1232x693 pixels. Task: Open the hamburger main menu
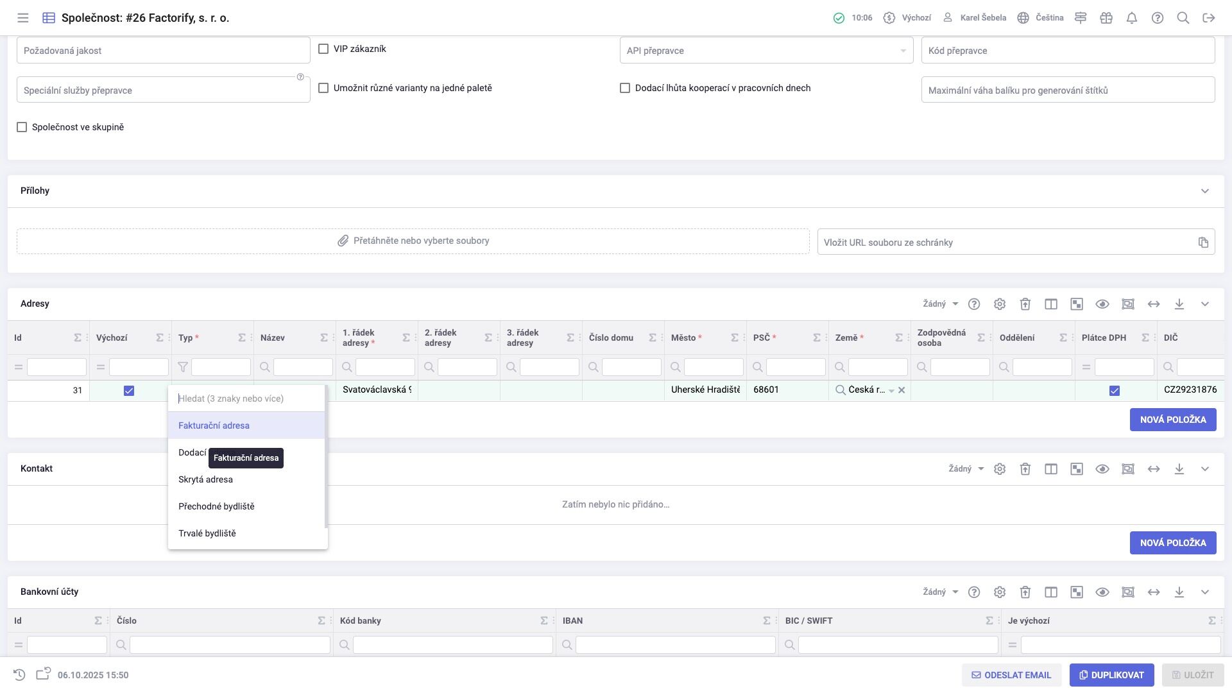click(x=23, y=18)
